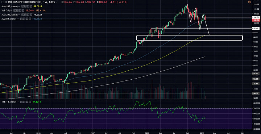Open settings for the RSI (14, close) indicator
The image size is (261, 134).
click(x=24, y=102)
